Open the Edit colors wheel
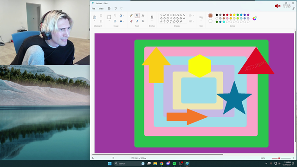The height and width of the screenshot is (167, 297). [x=255, y=19]
